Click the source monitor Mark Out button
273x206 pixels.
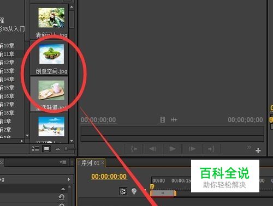[x=211, y=149]
